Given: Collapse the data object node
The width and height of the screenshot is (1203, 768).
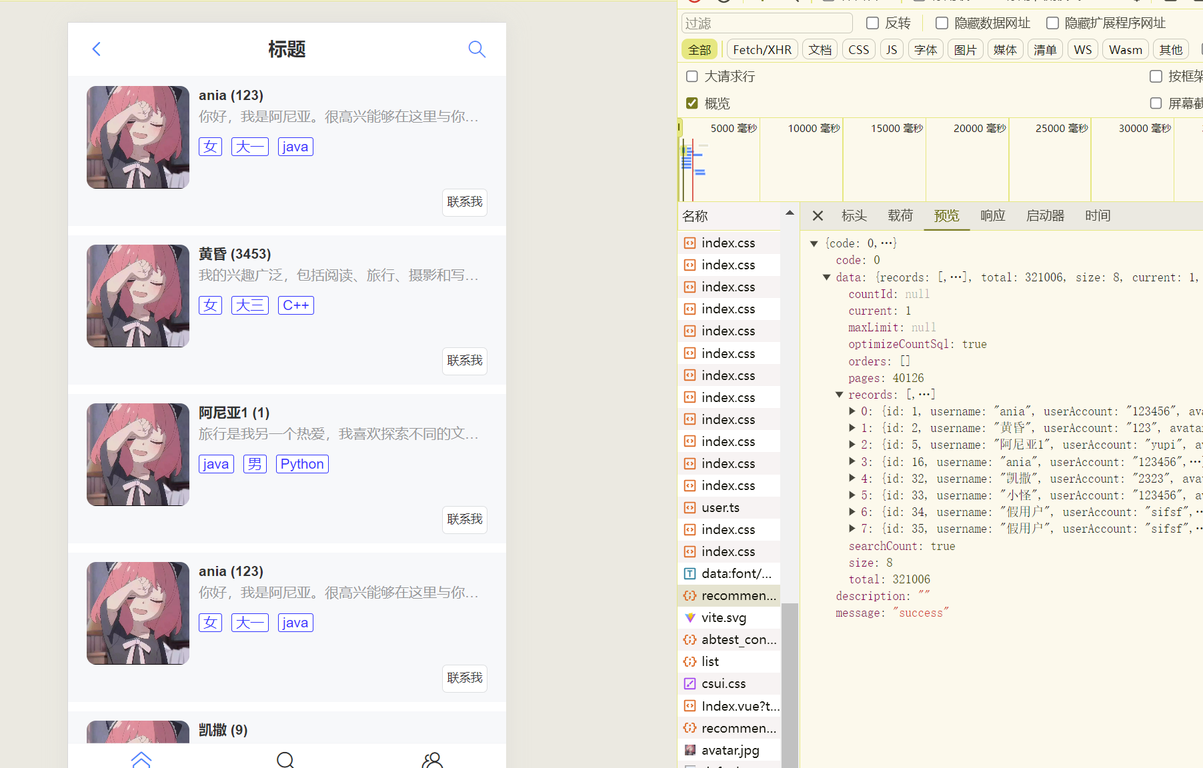Looking at the screenshot, I should click(826, 277).
